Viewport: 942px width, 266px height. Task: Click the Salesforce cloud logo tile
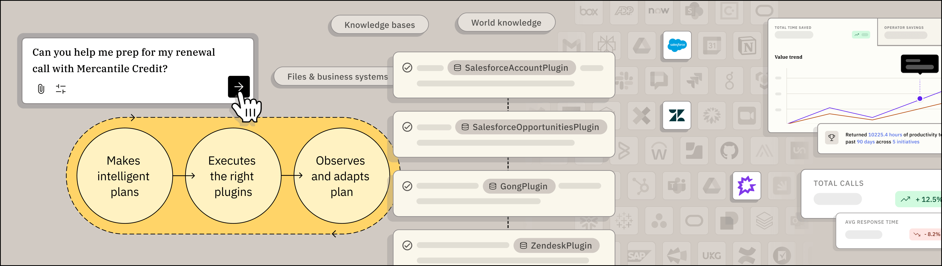[677, 45]
